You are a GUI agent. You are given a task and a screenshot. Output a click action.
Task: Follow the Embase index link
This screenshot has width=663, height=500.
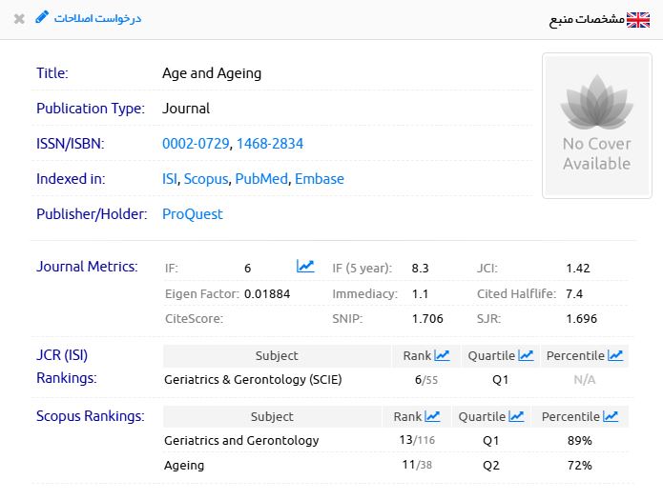[x=320, y=179]
